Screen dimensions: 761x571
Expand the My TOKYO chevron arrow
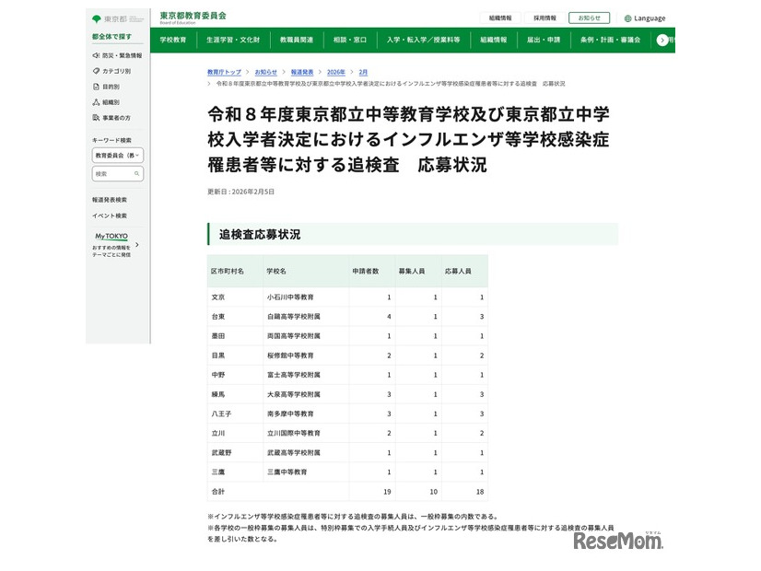tap(137, 245)
